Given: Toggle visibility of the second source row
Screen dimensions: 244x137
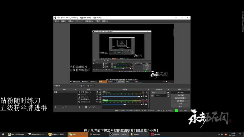Looking at the screenshot, I should tap(97, 94).
